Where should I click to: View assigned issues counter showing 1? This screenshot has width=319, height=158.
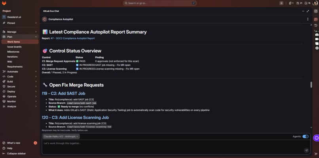[291, 3]
